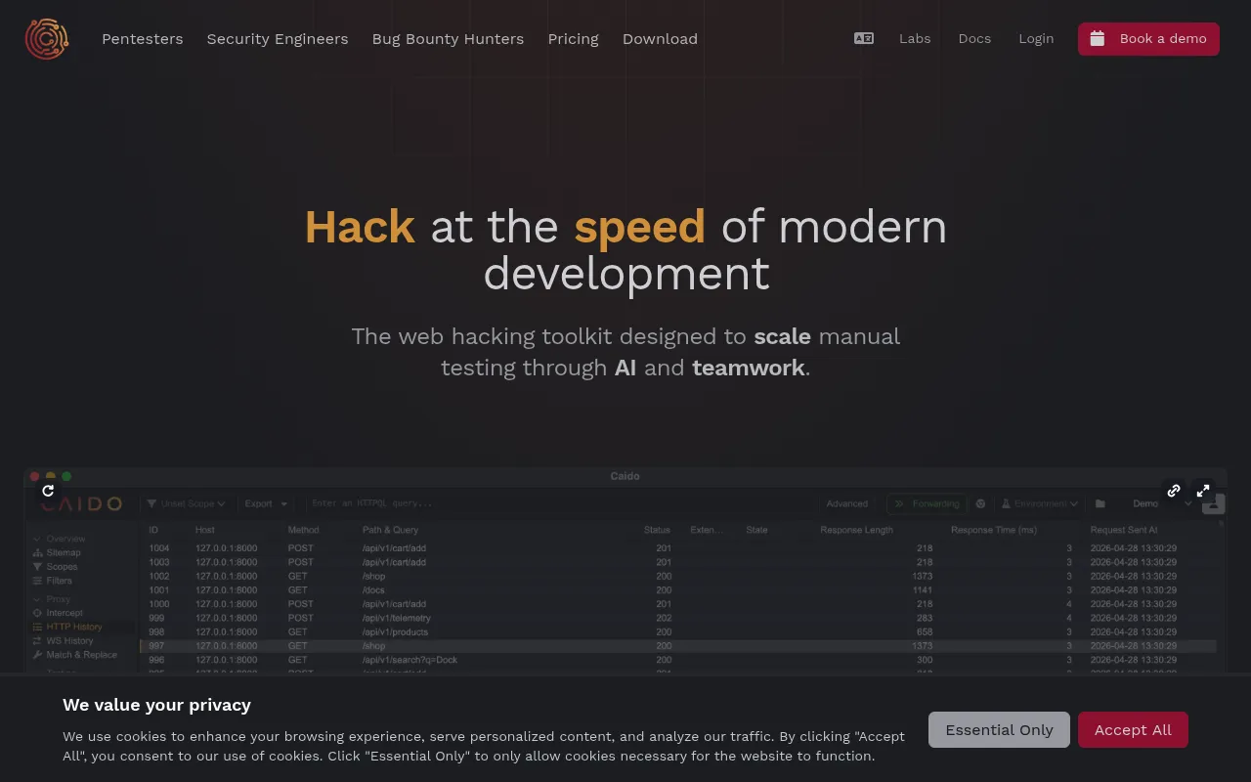Select the request row with ID 1003

pyautogui.click(x=679, y=562)
